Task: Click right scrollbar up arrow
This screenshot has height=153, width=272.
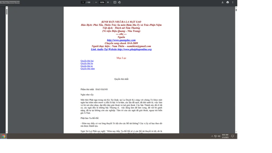Action: (x=236, y=7)
